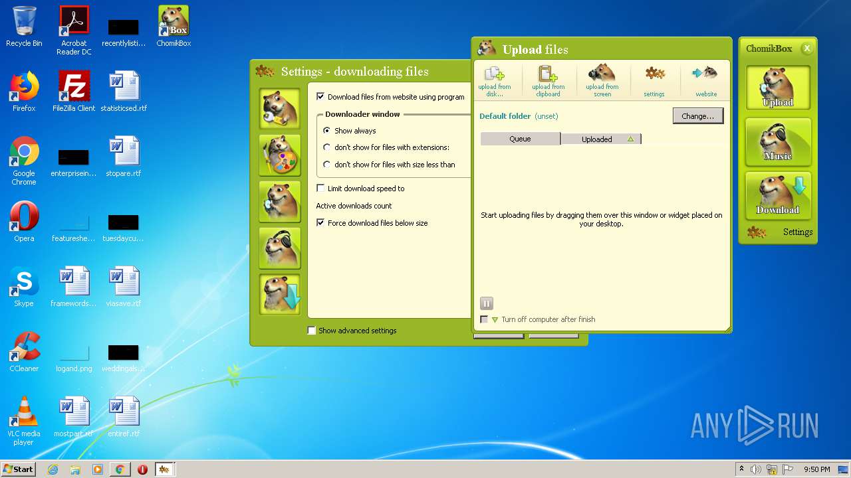
Task: Click Change... default folder button
Action: click(x=698, y=116)
